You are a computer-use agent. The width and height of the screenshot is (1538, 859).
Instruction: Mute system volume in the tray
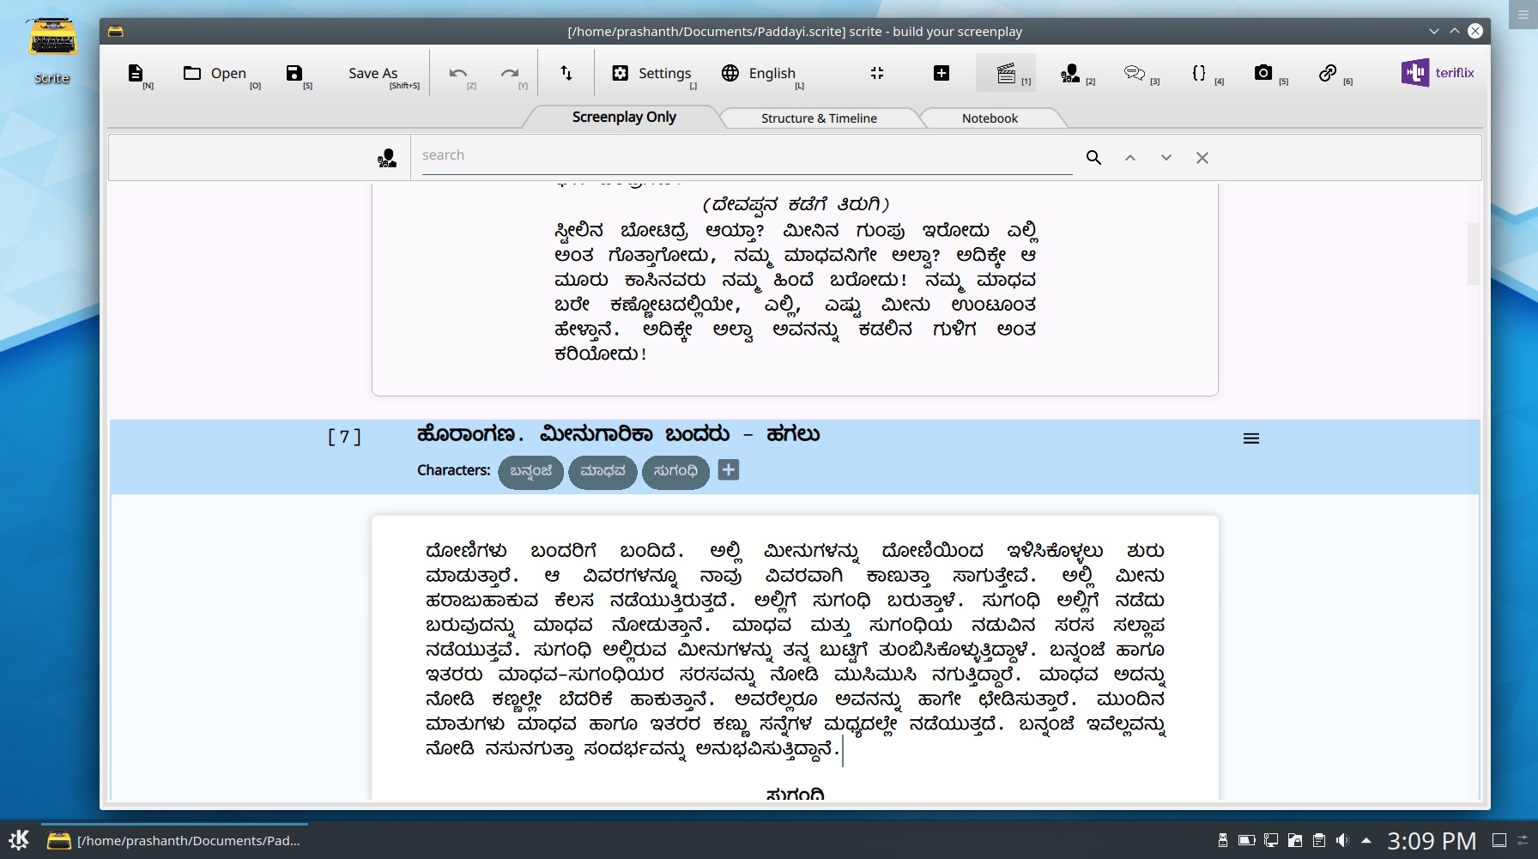click(x=1341, y=840)
